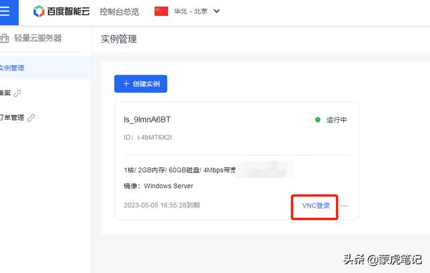This screenshot has height=273, width=430.
Task: Click the VNC登录 link
Action: pyautogui.click(x=316, y=206)
